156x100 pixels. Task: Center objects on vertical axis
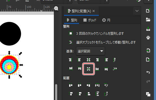pos(88,60)
